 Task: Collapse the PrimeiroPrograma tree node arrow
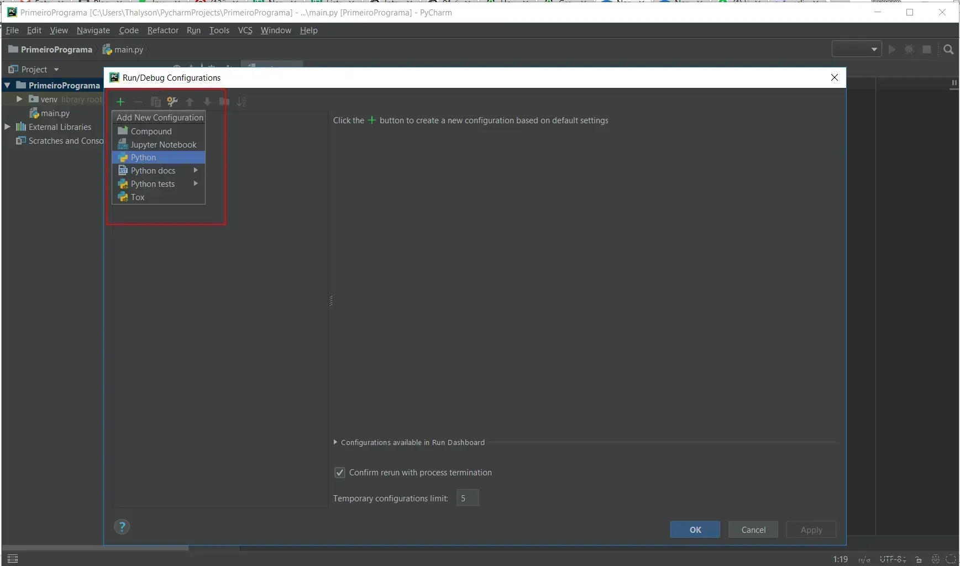8,85
